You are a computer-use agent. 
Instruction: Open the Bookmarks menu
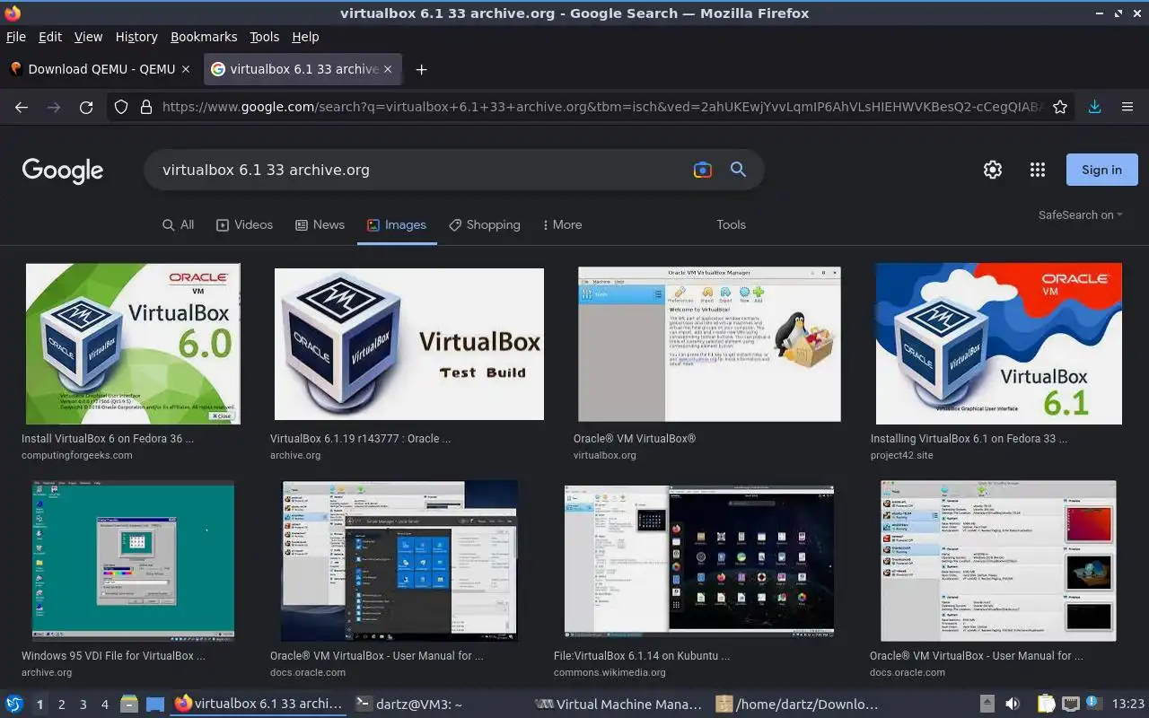(x=204, y=37)
